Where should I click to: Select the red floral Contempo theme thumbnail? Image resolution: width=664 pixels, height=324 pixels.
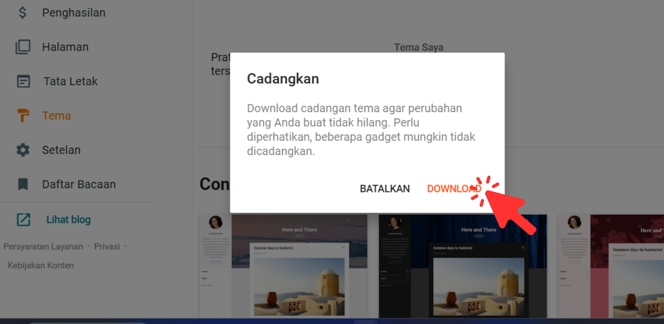click(x=611, y=266)
